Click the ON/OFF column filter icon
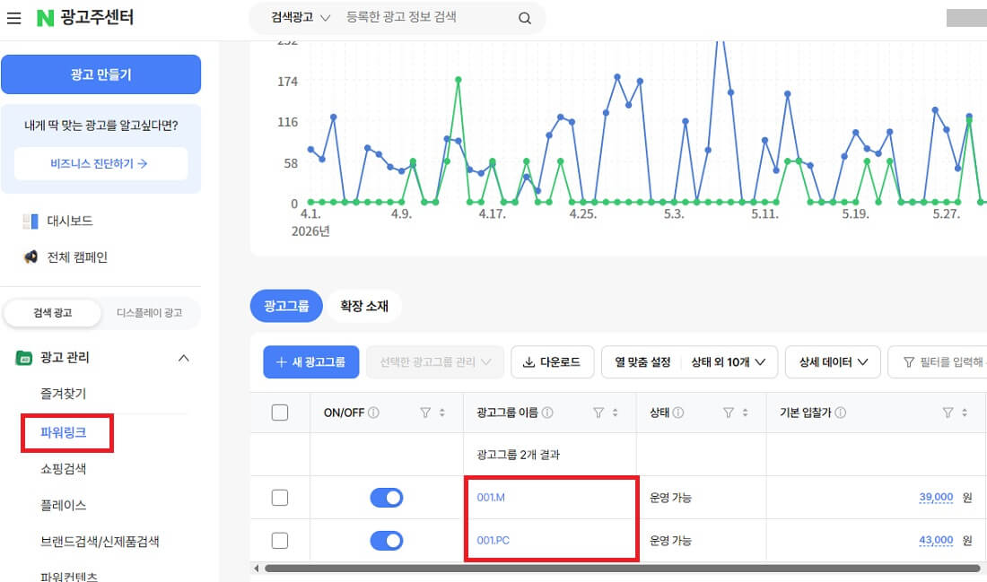The image size is (987, 582). (x=425, y=413)
